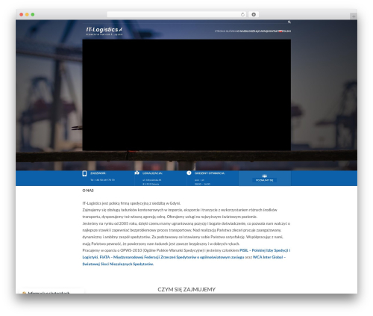The image size is (373, 316).
Task: Open the O nas menu item
Action: pyautogui.click(x=241, y=31)
